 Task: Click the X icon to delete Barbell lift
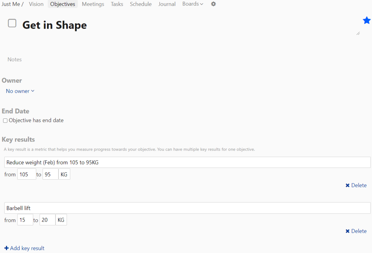[x=347, y=231]
